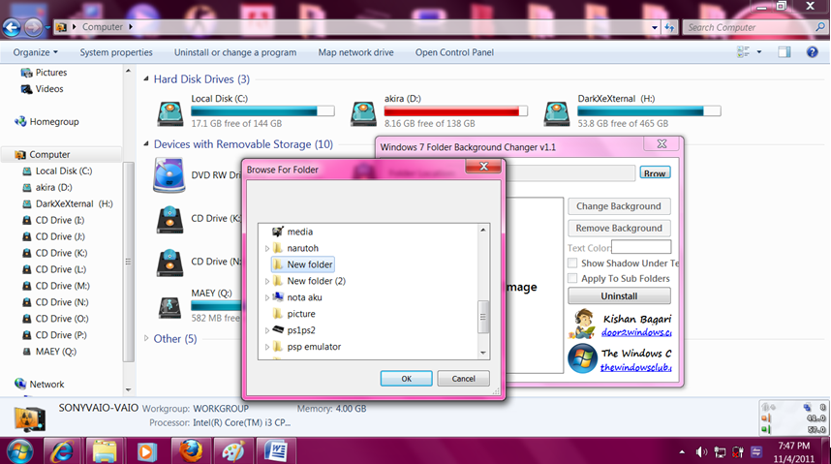Pick the Text Color swatch box
The image size is (831, 464).
(641, 247)
